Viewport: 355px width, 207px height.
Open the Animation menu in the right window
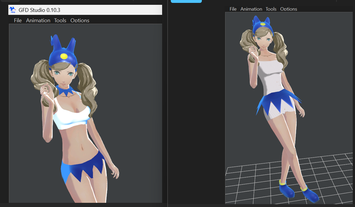[x=251, y=9]
